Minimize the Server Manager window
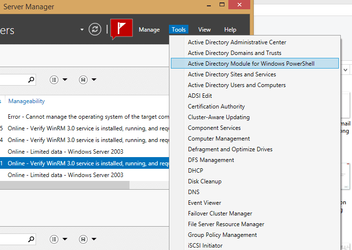The height and width of the screenshot is (250, 352). coord(209,5)
